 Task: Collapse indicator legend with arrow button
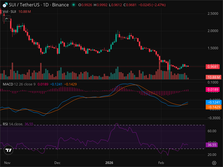tap(6, 19)
